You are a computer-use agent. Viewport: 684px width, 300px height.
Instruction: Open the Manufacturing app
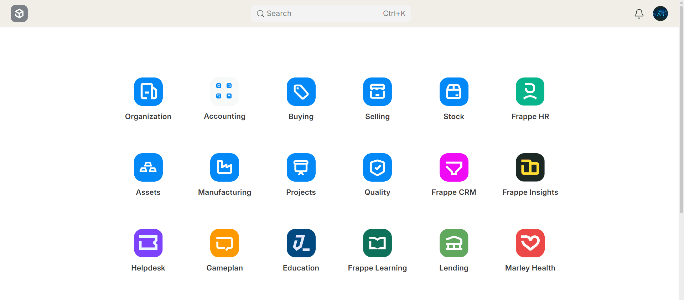tap(224, 167)
